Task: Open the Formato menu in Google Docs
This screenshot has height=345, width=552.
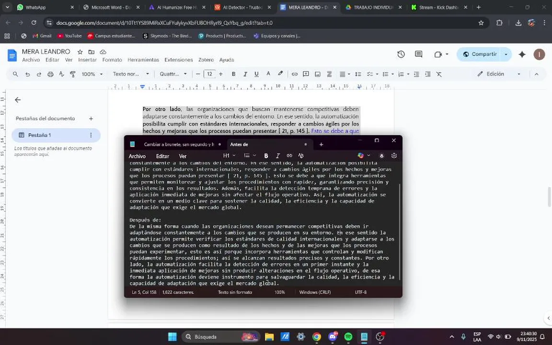Action: point(112,60)
